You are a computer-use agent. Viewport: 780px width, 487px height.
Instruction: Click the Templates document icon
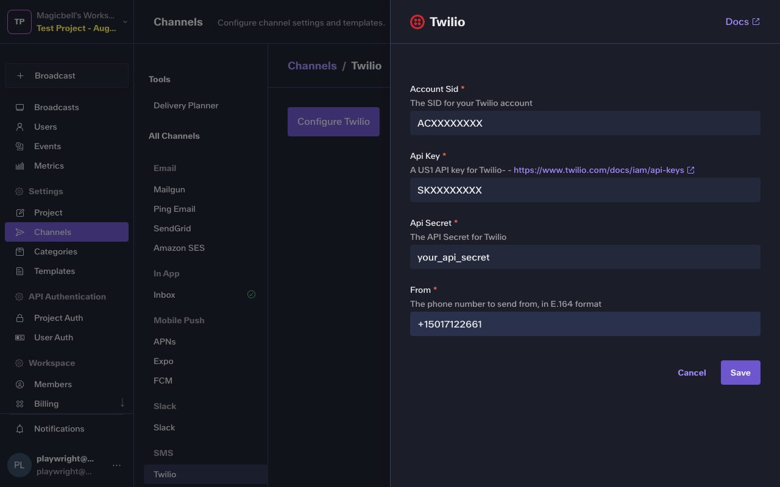pyautogui.click(x=19, y=271)
